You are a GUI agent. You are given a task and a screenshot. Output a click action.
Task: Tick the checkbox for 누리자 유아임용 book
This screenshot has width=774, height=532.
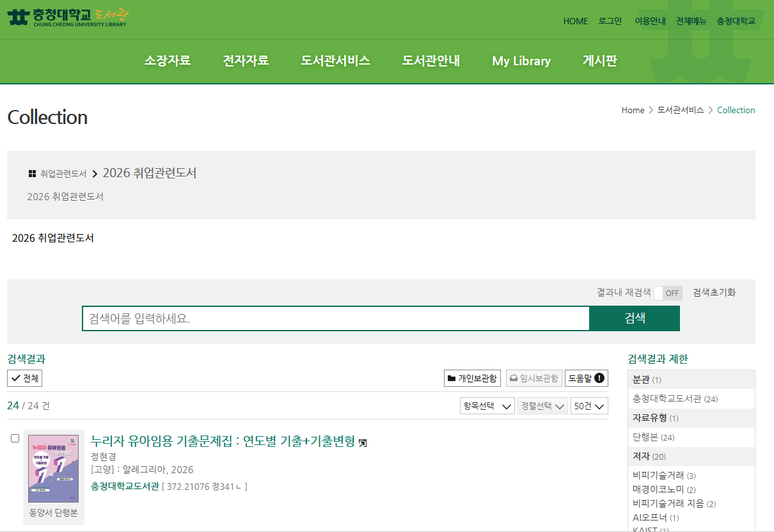[15, 438]
